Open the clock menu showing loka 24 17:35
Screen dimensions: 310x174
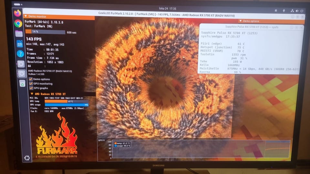[x=168, y=8]
